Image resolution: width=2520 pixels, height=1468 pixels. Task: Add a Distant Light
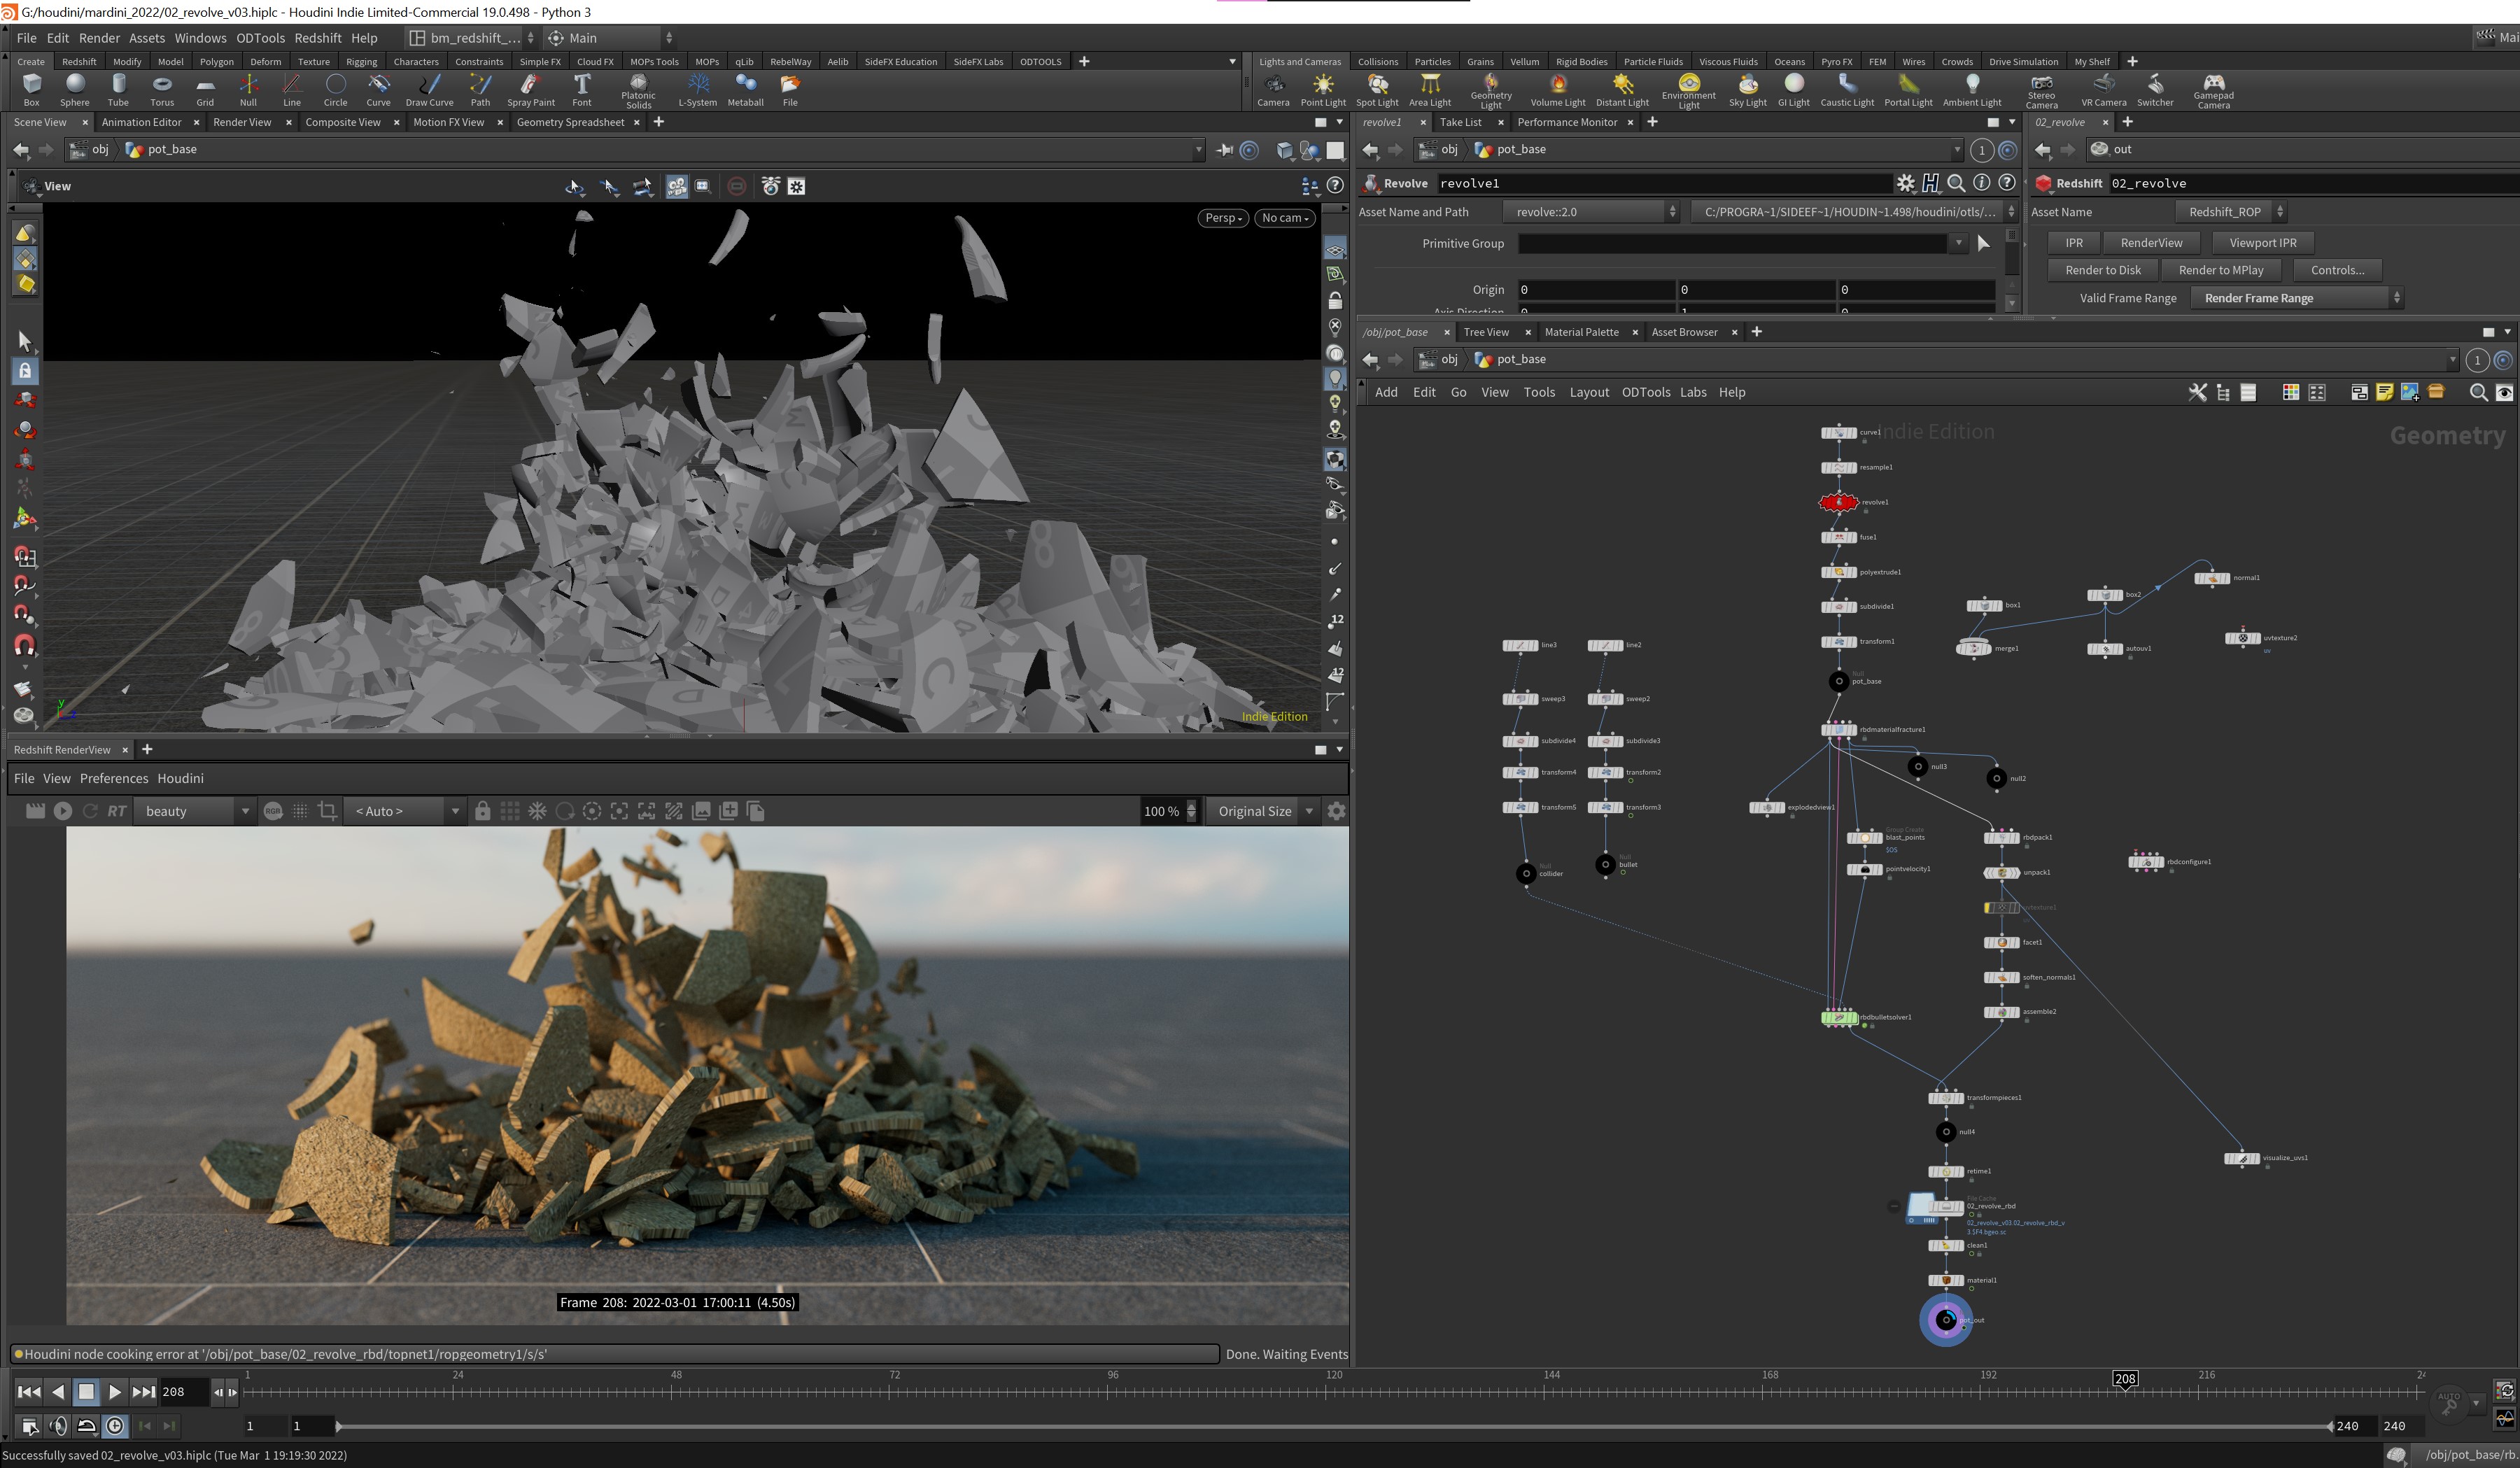pos(1622,89)
